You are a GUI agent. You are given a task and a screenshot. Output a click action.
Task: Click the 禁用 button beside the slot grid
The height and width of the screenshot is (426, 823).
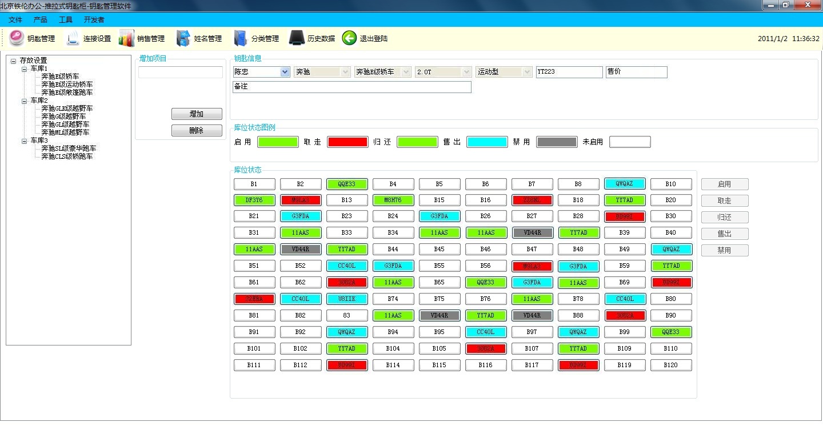(725, 251)
